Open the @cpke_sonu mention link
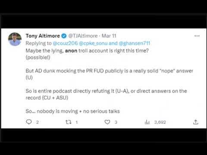This screenshot has height=155, width=207. coord(93,43)
